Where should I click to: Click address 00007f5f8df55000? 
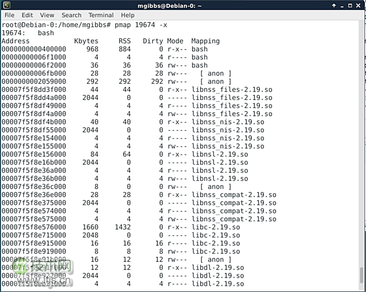(34, 130)
